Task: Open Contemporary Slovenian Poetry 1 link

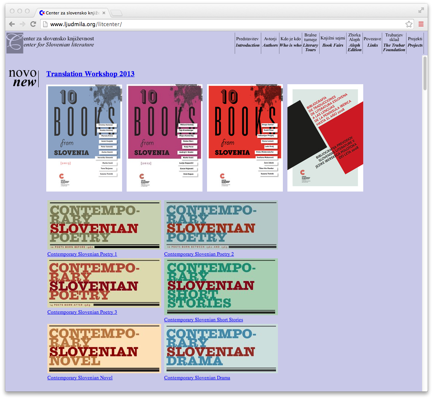Action: (82, 254)
